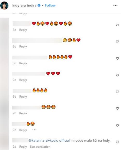Reply to the surprised-face emoji comment
Image resolution: width=121 pixels, height=150 pixels.
pyautogui.click(x=23, y=46)
